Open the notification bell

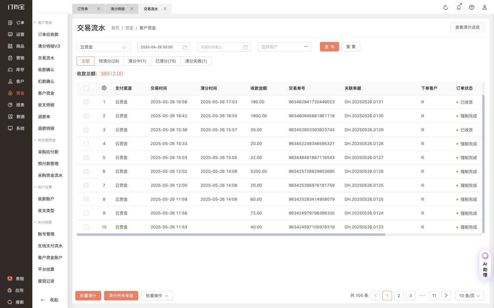[459, 7]
